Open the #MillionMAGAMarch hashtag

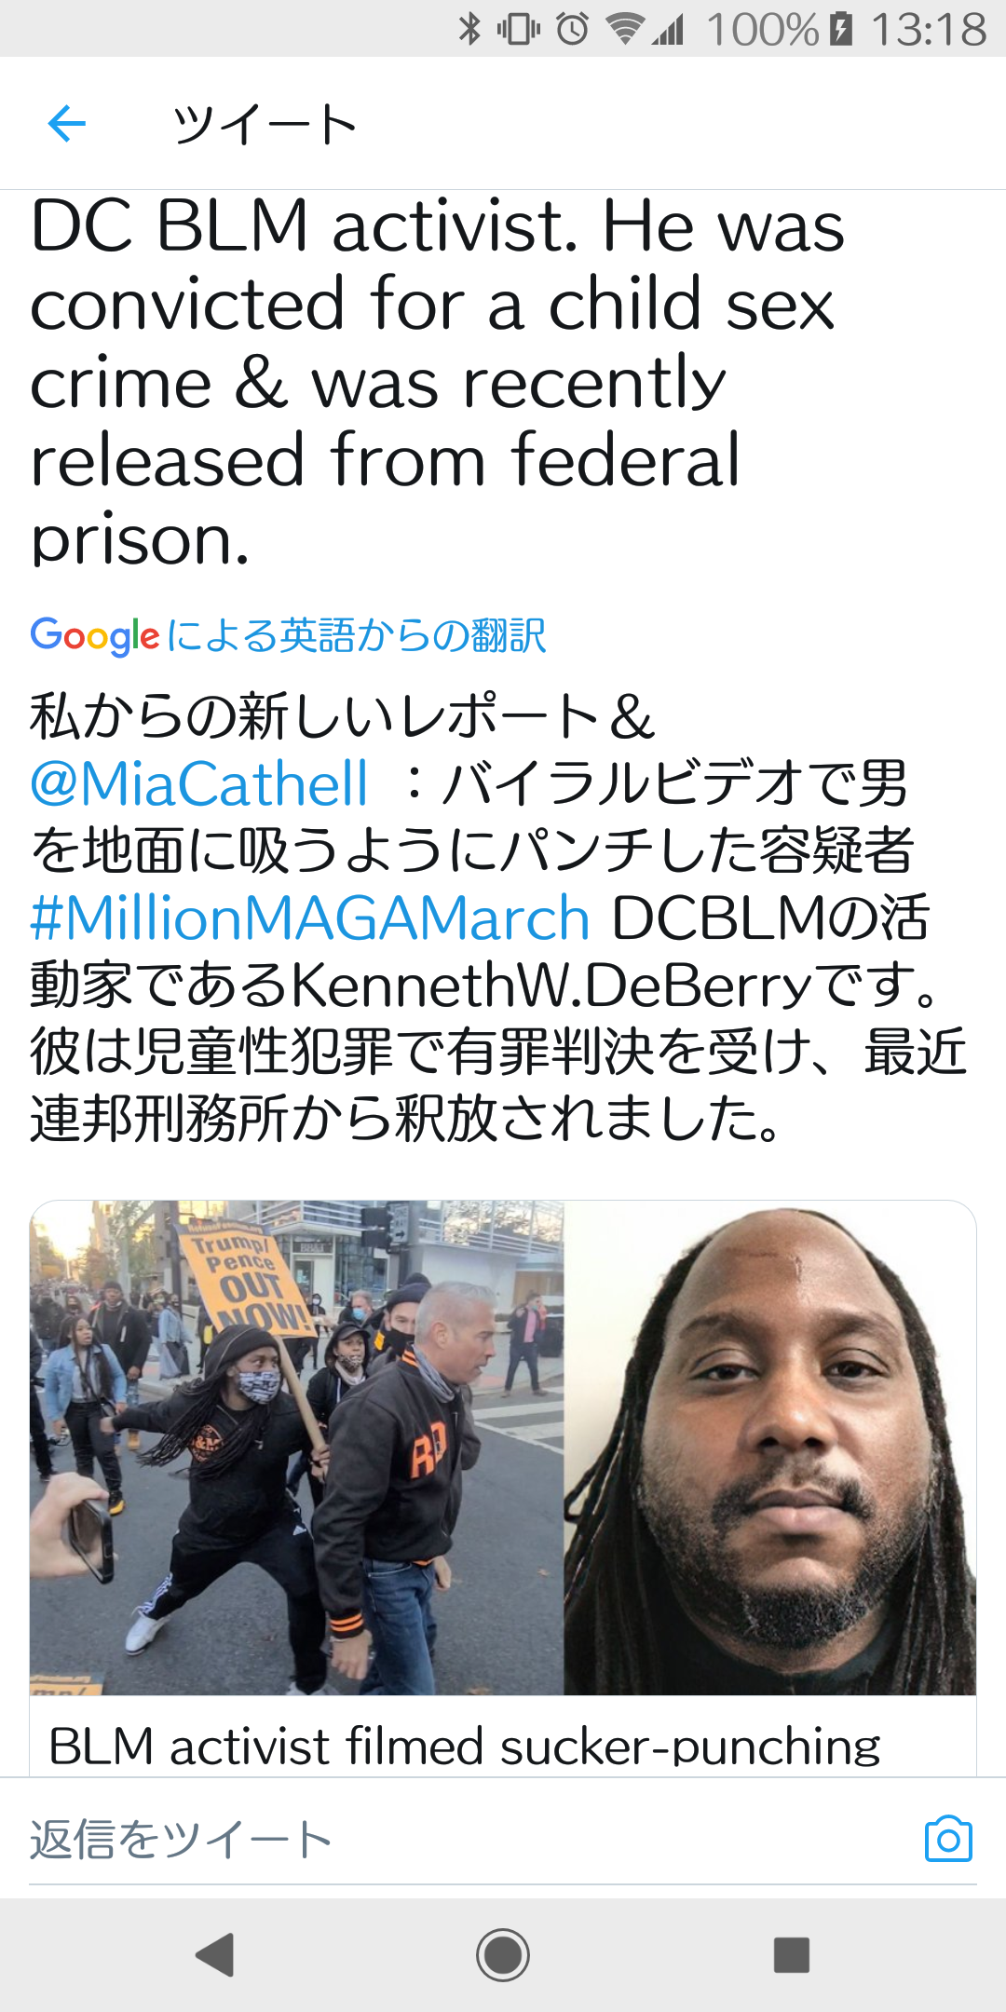pos(310,918)
